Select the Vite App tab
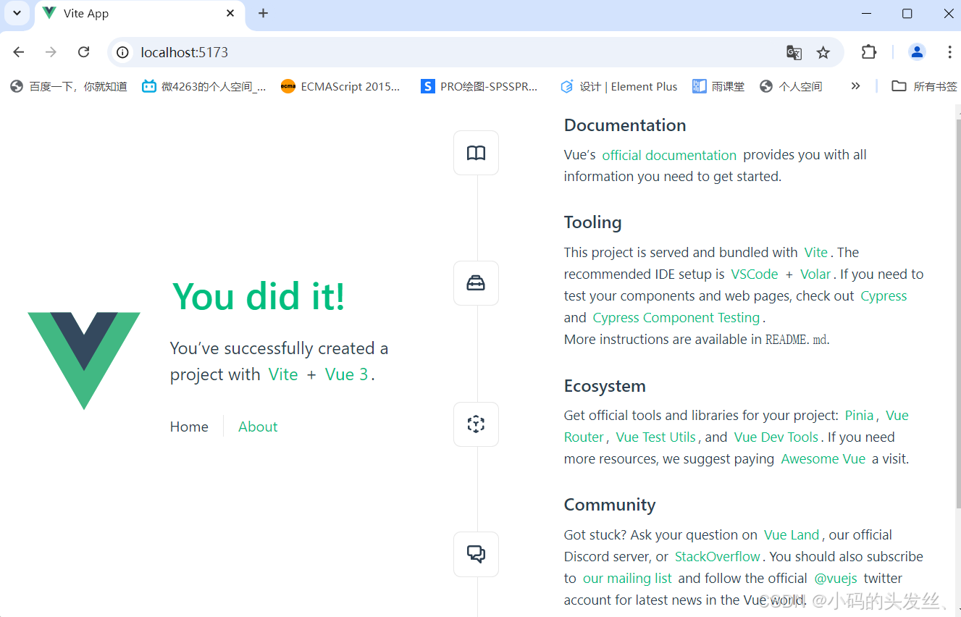 [x=139, y=14]
